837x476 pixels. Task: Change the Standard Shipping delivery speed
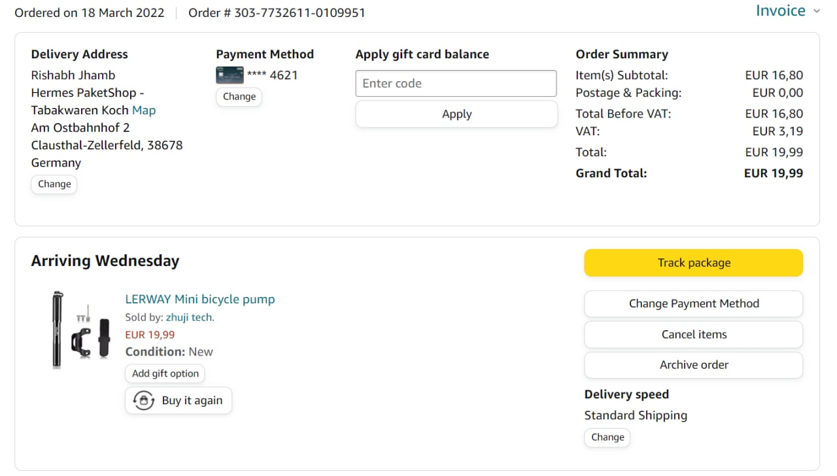tap(607, 437)
